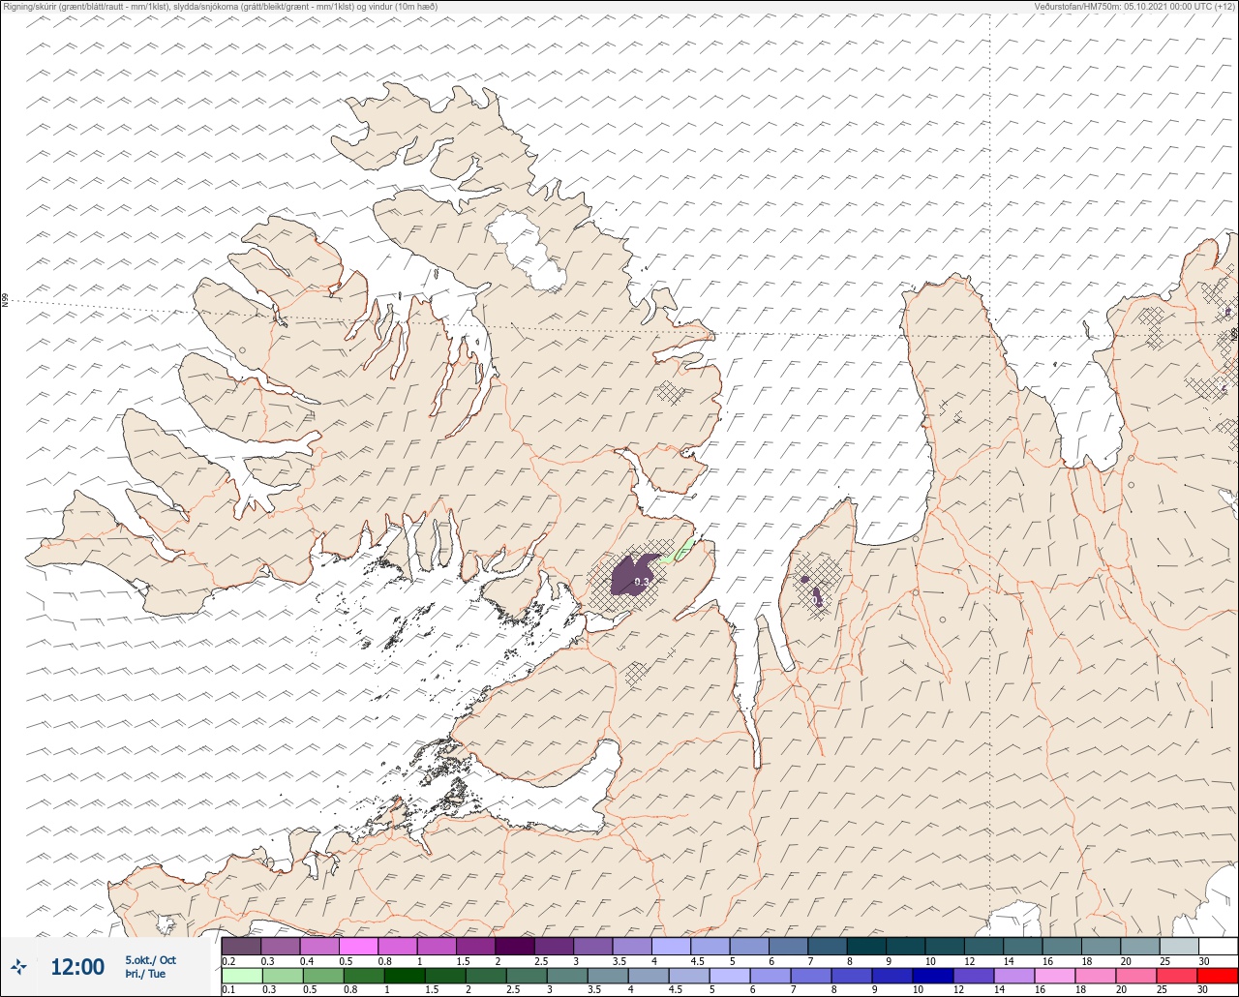This screenshot has width=1239, height=997.
Task: Pick the bottom-row 30 red swatch
Action: point(1218,976)
